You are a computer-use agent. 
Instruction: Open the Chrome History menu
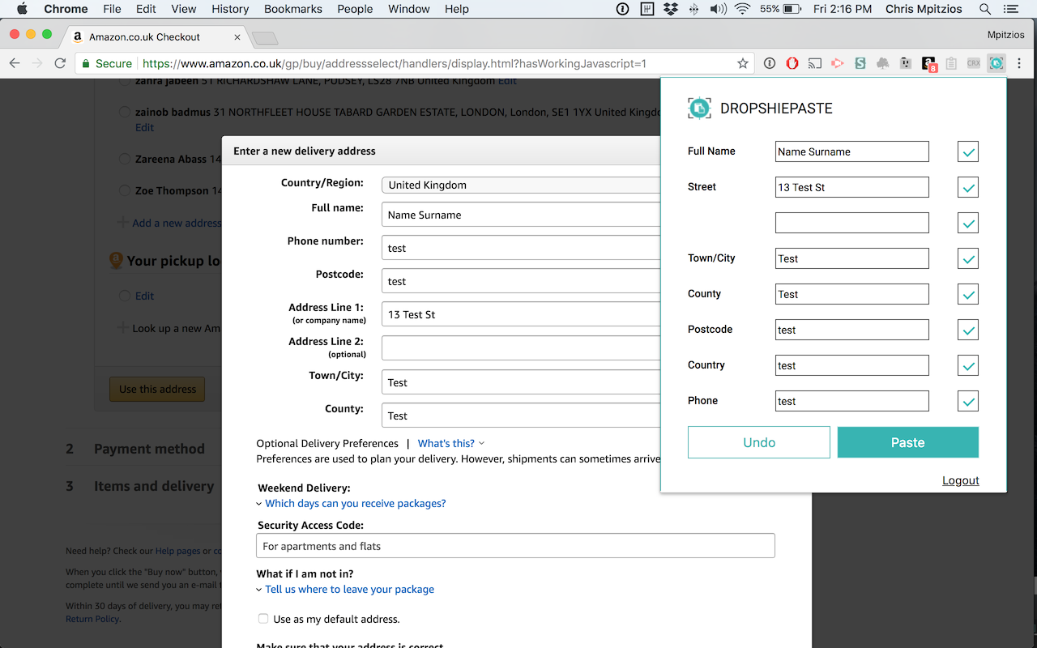(230, 9)
